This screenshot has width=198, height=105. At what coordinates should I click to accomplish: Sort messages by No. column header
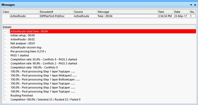click(x=193, y=12)
